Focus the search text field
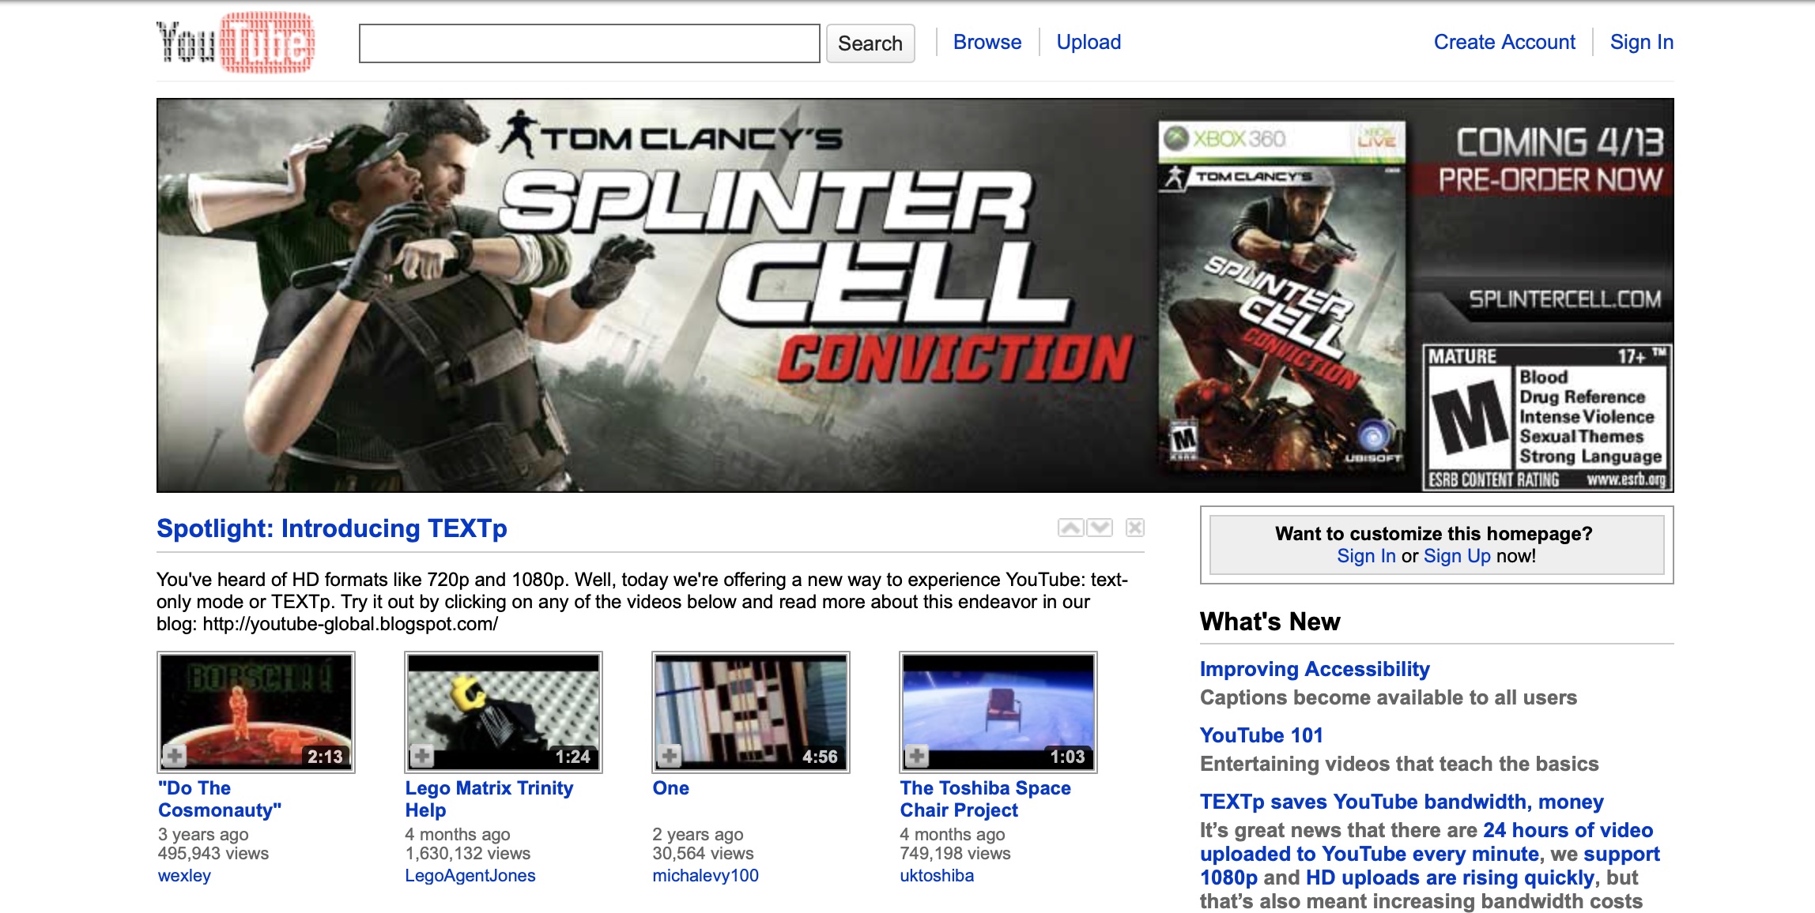This screenshot has width=1815, height=913. click(x=590, y=43)
